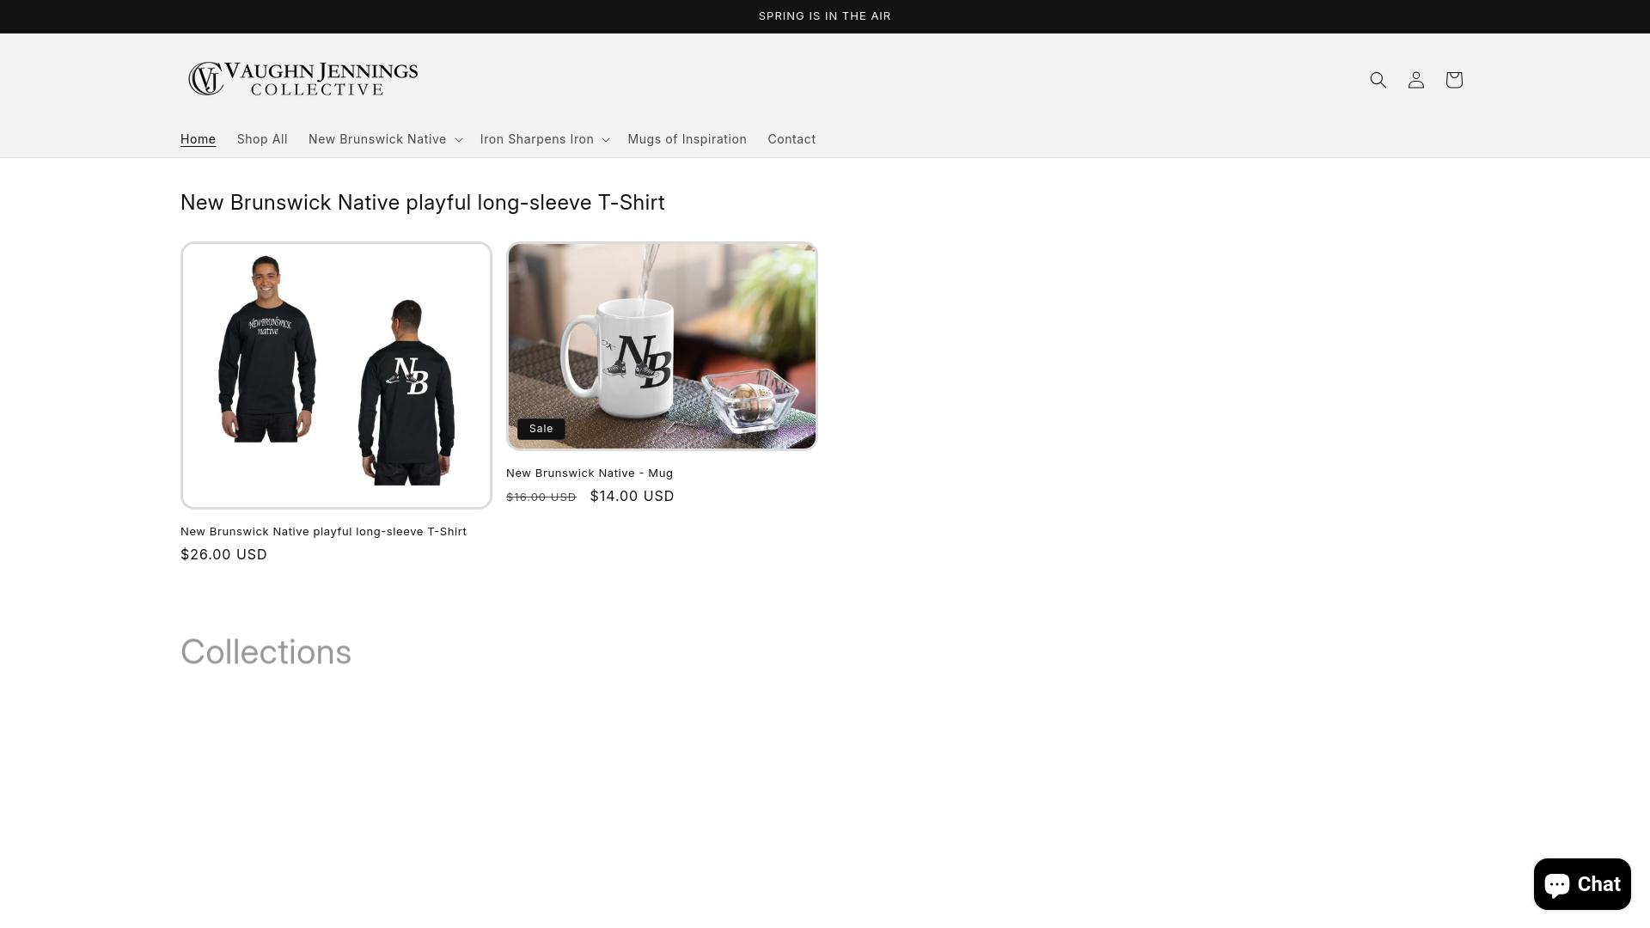Go to the Home menu item
Viewport: 1650px width, 928px height.
pos(198,139)
